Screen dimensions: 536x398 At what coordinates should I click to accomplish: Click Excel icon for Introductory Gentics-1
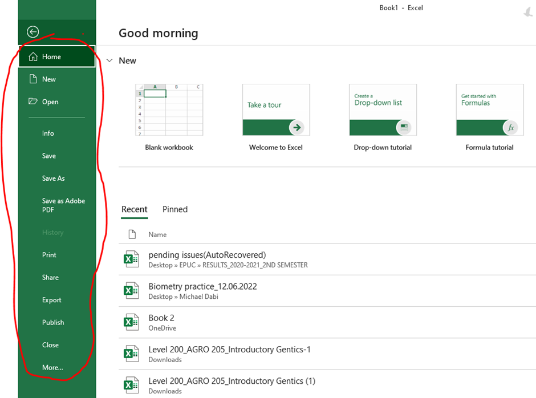(x=131, y=354)
